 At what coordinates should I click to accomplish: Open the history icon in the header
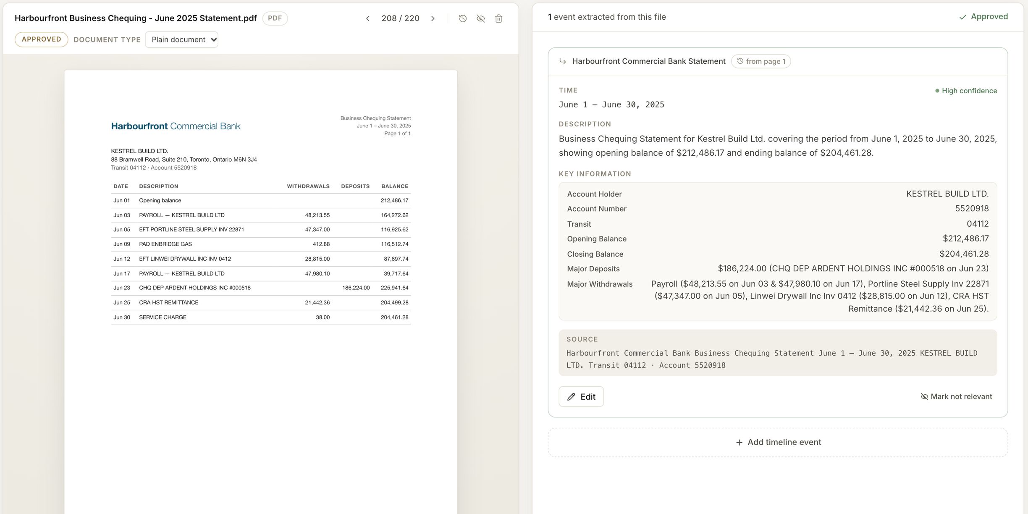(463, 18)
